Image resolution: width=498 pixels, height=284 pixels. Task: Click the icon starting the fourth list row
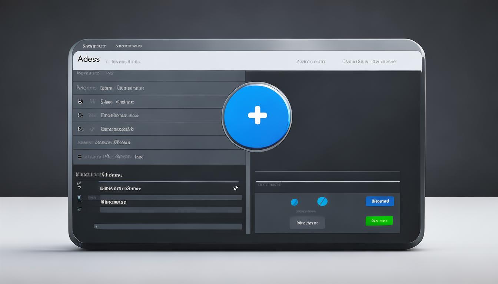pyautogui.click(x=80, y=115)
